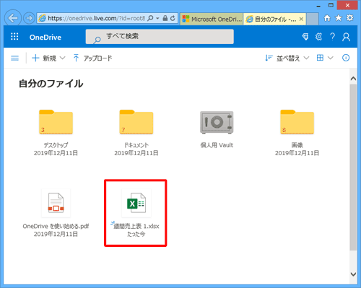Image resolution: width=361 pixels, height=288 pixels.
Task: Expand the address bar dropdown arrow
Action: (x=157, y=18)
